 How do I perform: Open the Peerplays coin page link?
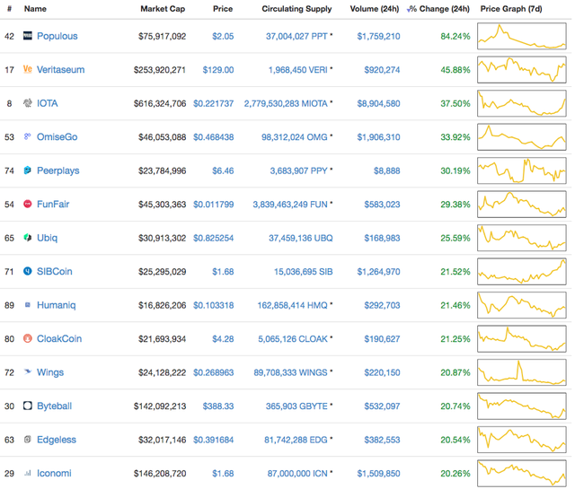click(x=57, y=170)
